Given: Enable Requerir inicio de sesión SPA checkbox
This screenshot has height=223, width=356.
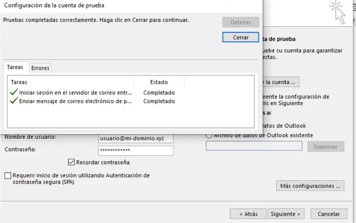Looking at the screenshot, I should [x=8, y=175].
